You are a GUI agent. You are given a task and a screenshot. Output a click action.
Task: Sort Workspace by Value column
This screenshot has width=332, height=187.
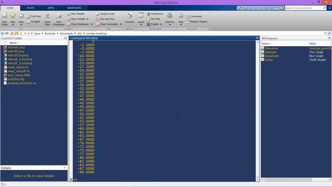click(x=312, y=44)
